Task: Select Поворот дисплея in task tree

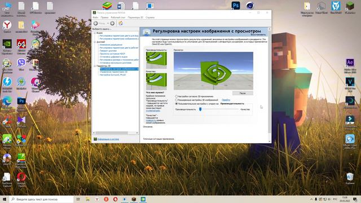Action: [x=108, y=51]
